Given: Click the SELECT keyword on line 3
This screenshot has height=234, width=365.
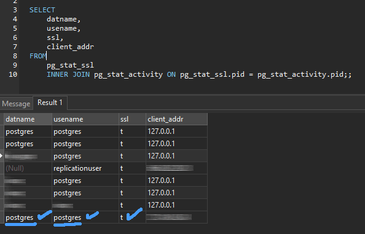Looking at the screenshot, I should (x=42, y=10).
